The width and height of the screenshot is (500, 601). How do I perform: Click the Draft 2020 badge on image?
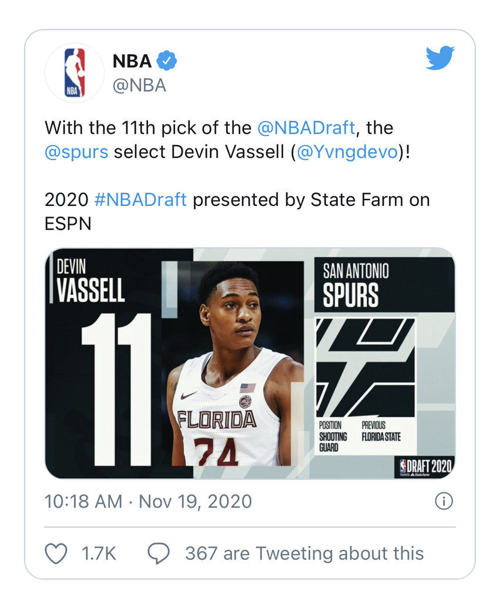point(425,467)
